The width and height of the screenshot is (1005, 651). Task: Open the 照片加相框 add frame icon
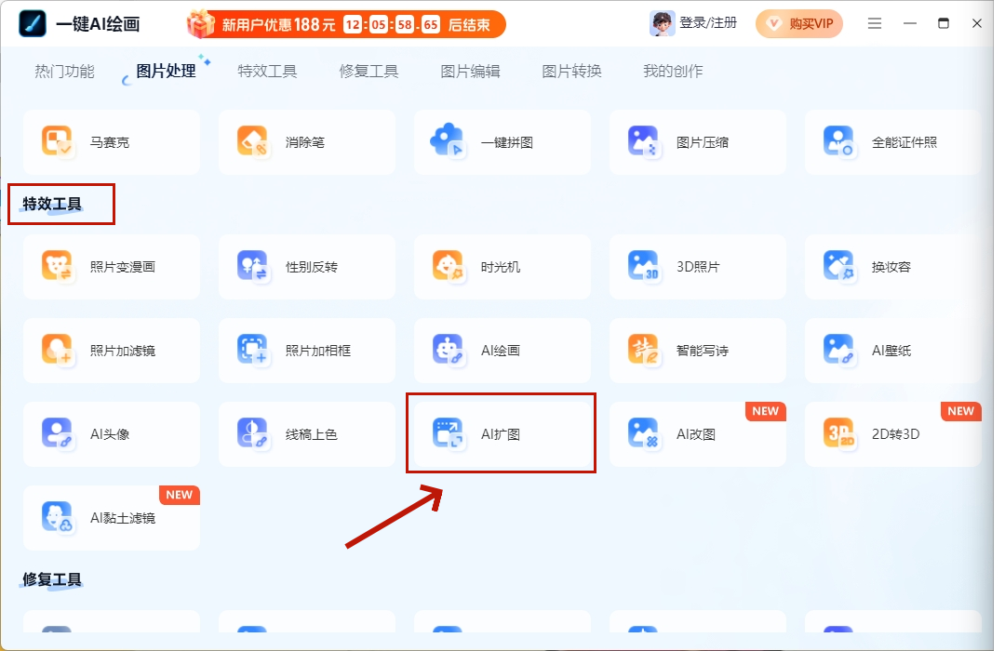click(x=252, y=350)
